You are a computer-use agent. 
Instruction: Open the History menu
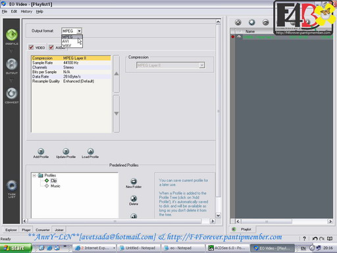(x=26, y=11)
